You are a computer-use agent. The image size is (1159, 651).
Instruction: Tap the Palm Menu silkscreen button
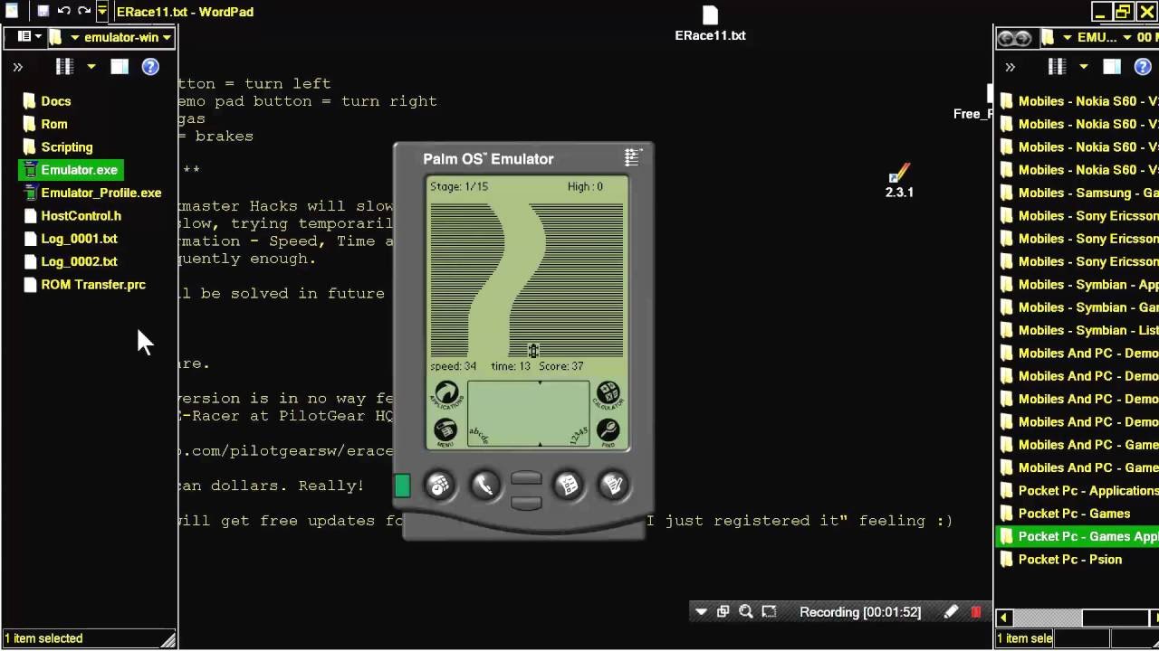445,431
